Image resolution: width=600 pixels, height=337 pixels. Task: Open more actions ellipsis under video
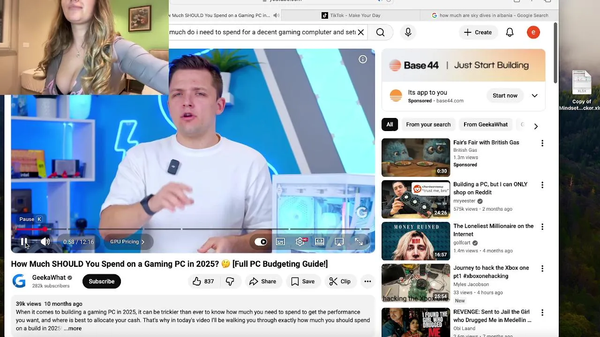coord(367,281)
